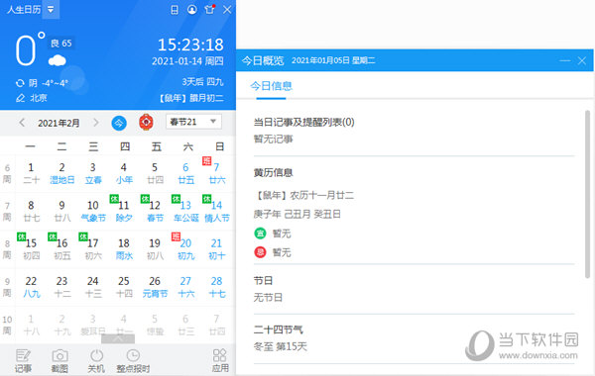Select February 26 元宵节
Screen dimensions: 595x376
coord(155,287)
